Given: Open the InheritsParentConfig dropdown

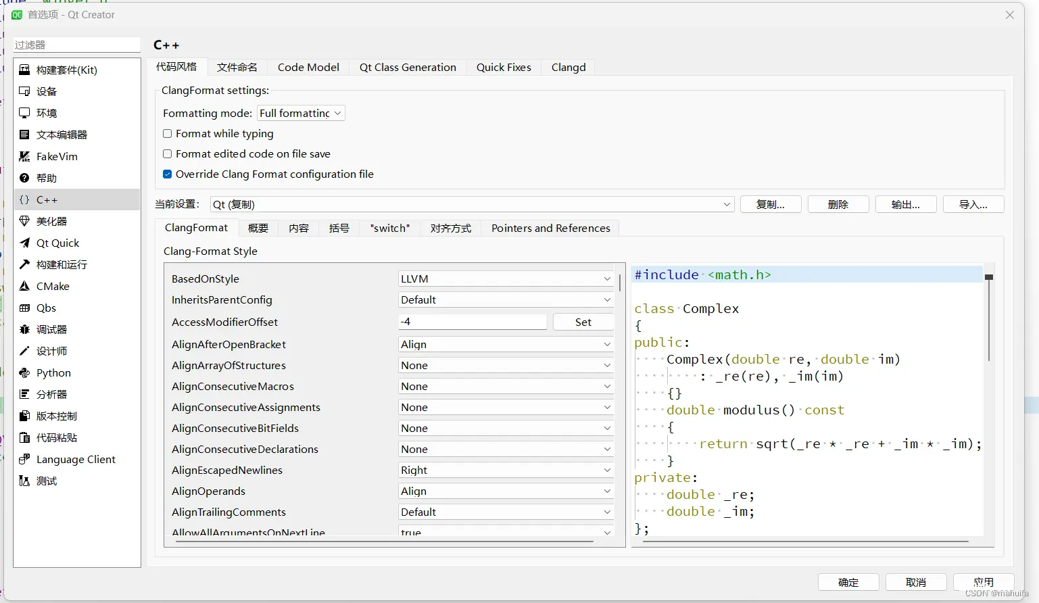Looking at the screenshot, I should click(x=506, y=299).
